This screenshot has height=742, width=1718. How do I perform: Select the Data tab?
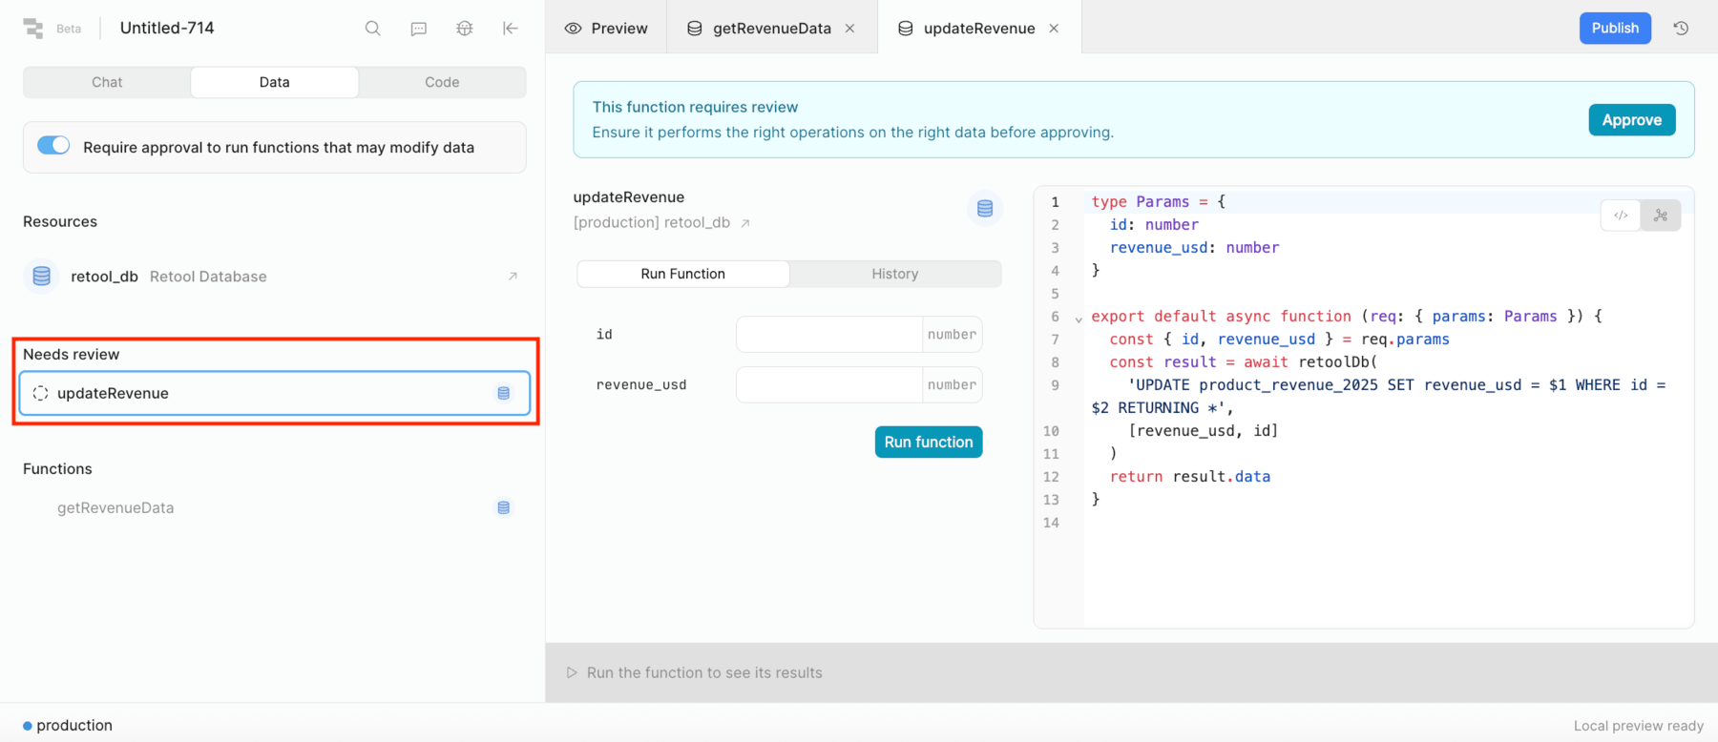(275, 82)
